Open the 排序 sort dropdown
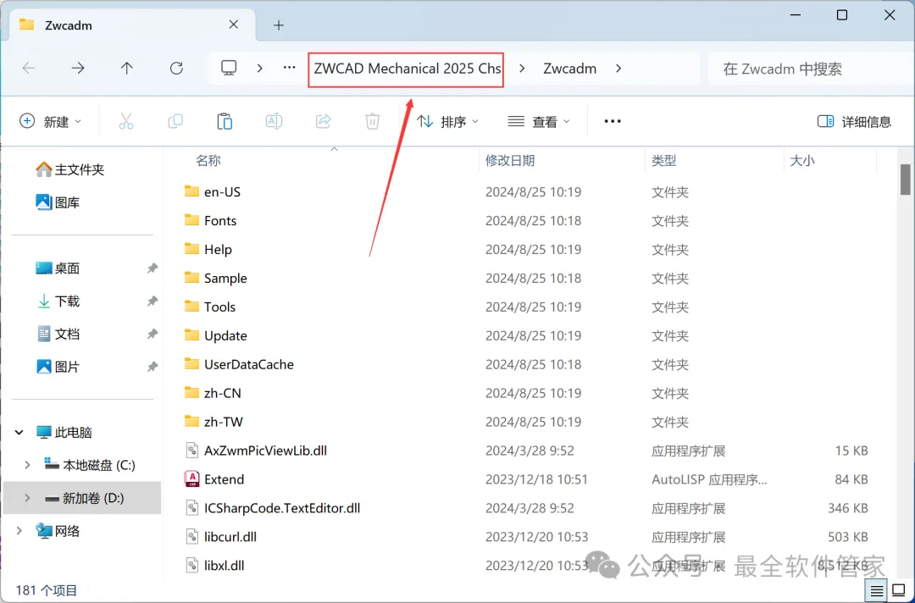 pos(447,121)
